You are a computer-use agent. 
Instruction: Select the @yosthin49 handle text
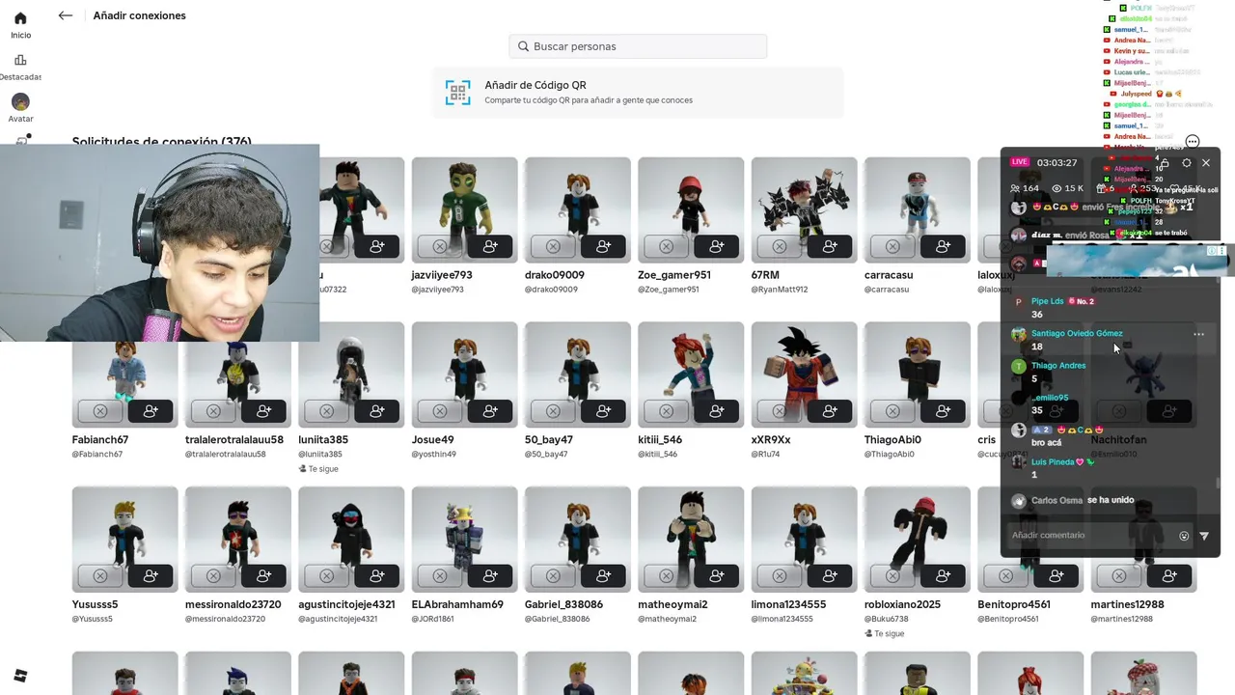click(x=434, y=454)
